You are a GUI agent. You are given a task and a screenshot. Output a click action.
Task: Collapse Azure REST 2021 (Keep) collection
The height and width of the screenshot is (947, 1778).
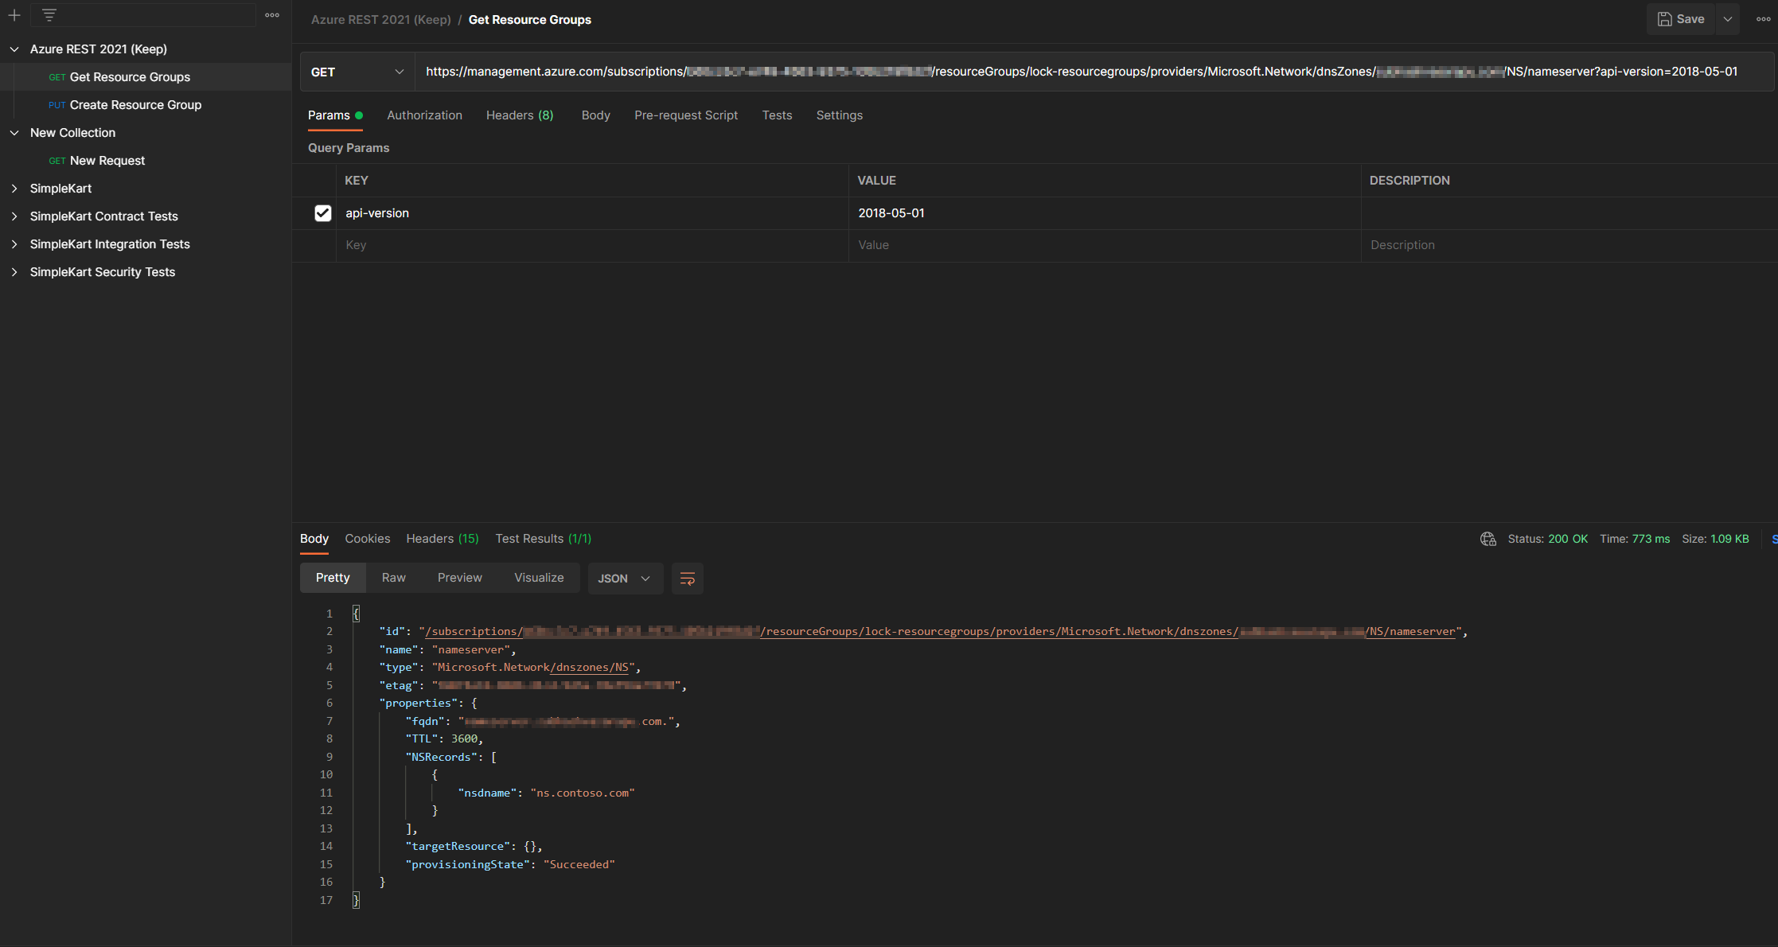point(14,49)
